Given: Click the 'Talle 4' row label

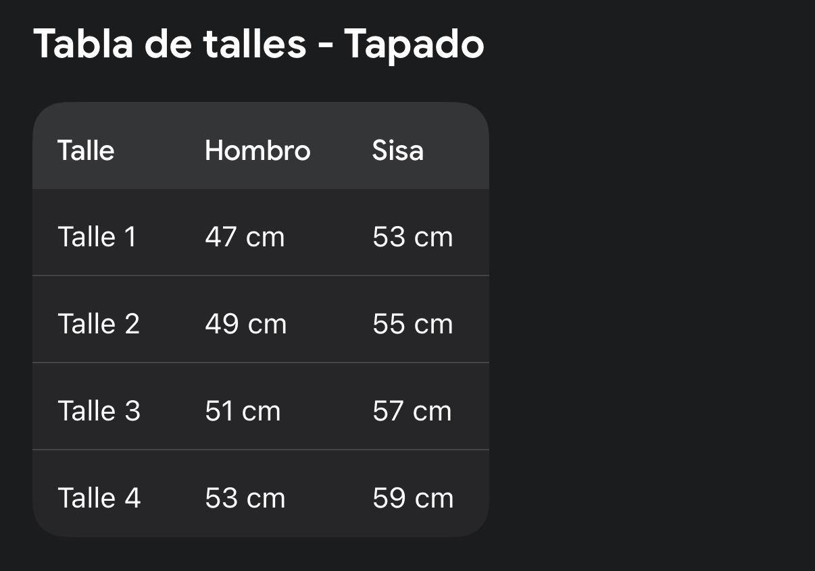Looking at the screenshot, I should (99, 498).
